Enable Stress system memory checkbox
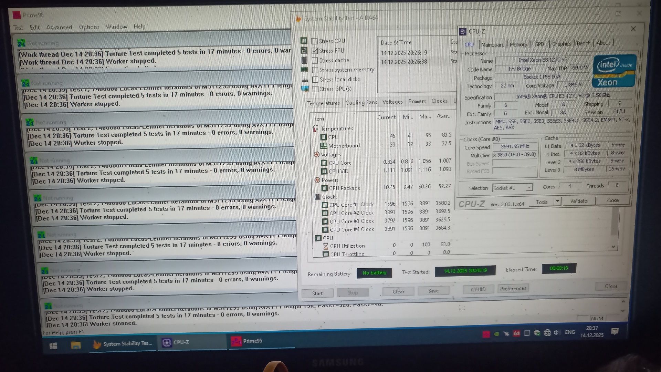 pos(315,70)
